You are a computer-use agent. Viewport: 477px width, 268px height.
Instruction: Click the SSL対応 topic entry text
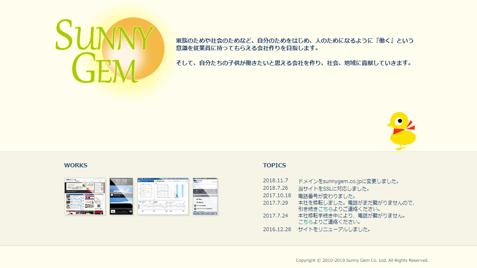[334, 188]
